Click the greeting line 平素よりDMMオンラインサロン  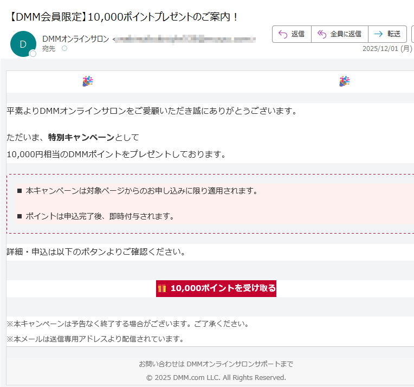pos(152,111)
